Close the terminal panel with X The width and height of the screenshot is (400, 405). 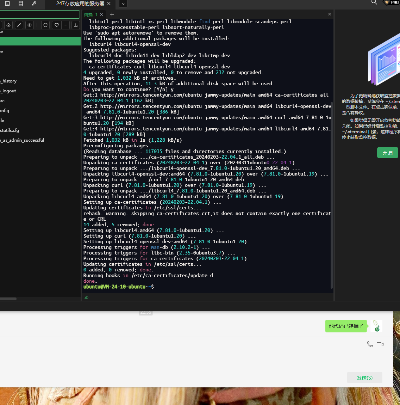click(x=330, y=14)
